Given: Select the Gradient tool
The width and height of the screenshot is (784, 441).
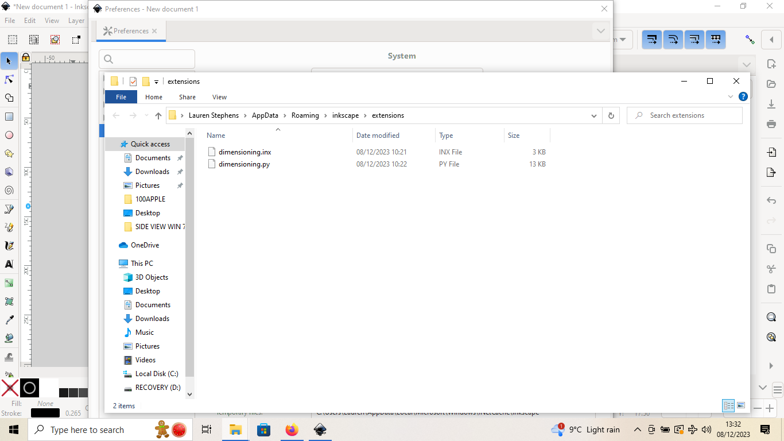Looking at the screenshot, I should pyautogui.click(x=9, y=283).
